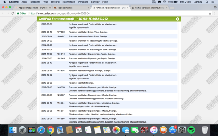Open the MEM 50% memory monitor

click(153, 2)
